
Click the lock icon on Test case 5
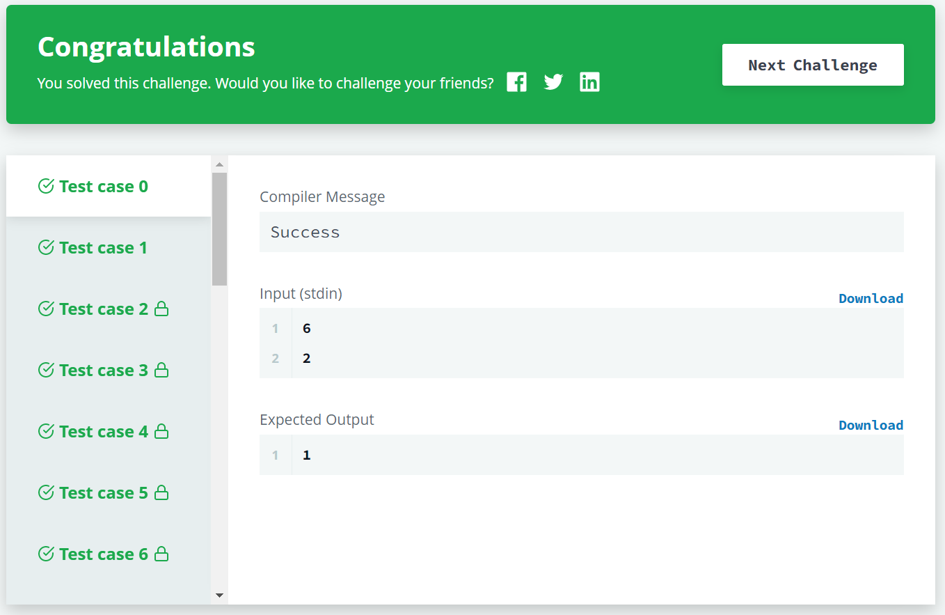161,492
